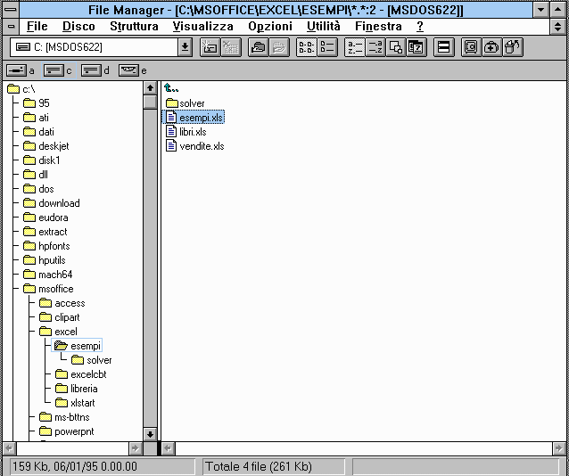The width and height of the screenshot is (569, 476).
Task: Open the C: [MSDOS622] drive dropdown
Action: pyautogui.click(x=185, y=47)
